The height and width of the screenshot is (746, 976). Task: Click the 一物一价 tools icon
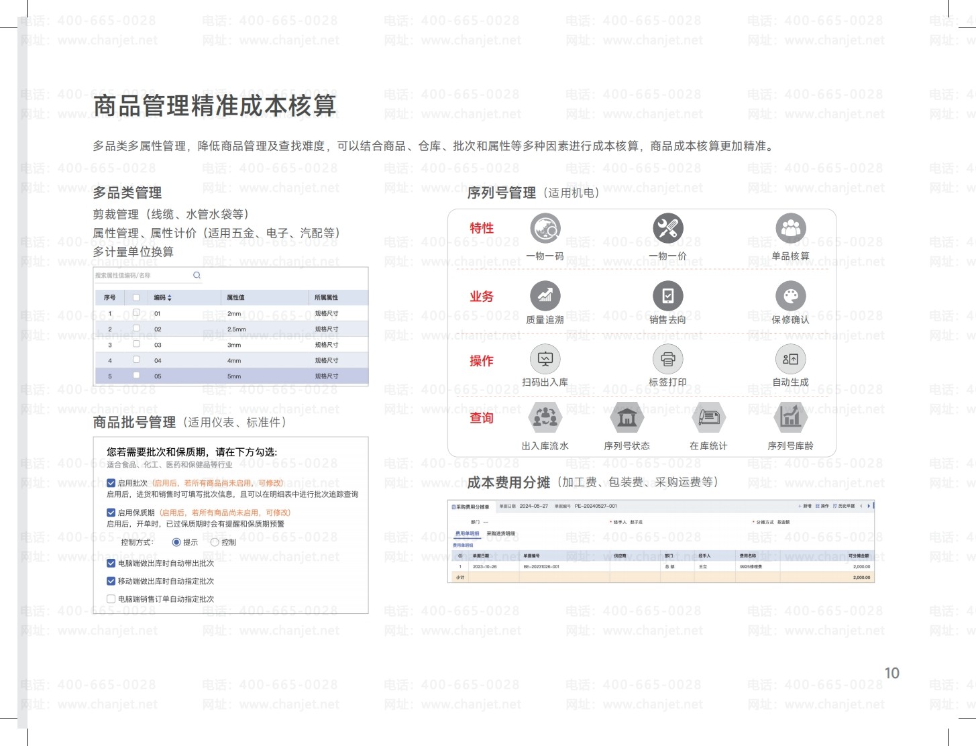(x=668, y=229)
